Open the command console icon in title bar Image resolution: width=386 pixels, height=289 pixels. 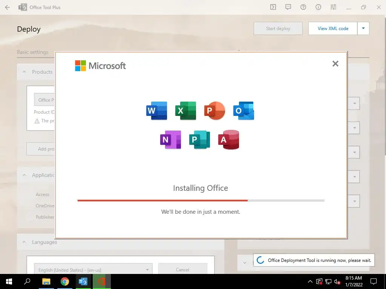273,7
